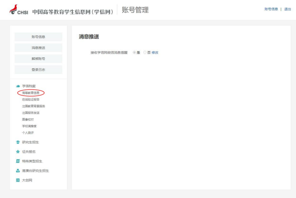
Task: Open the 消息推送 sidebar tab
Action: click(x=38, y=48)
